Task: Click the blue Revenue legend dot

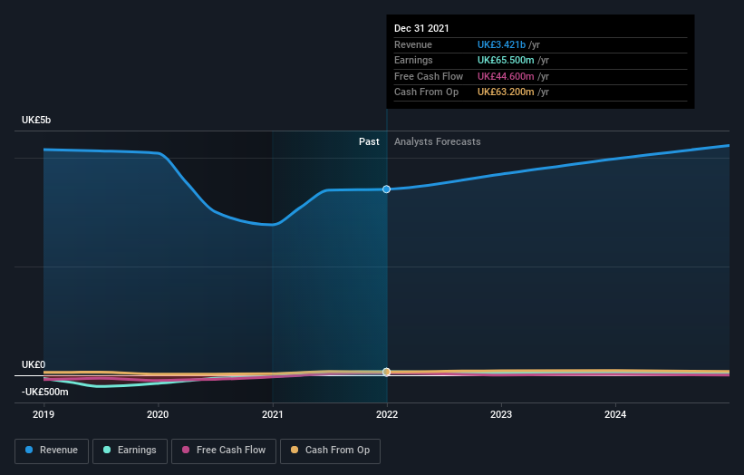Action: tap(29, 450)
